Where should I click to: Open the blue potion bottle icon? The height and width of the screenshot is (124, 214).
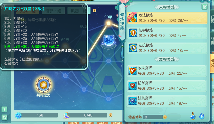[193, 116]
